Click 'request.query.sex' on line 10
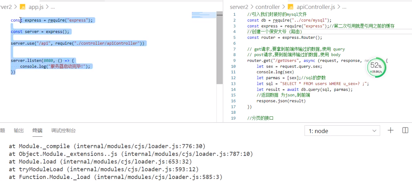The image size is (412, 181). point(300,66)
